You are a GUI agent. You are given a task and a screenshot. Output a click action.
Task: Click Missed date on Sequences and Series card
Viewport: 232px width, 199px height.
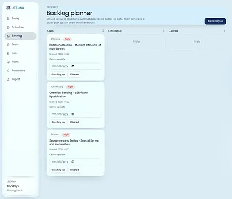59,149
